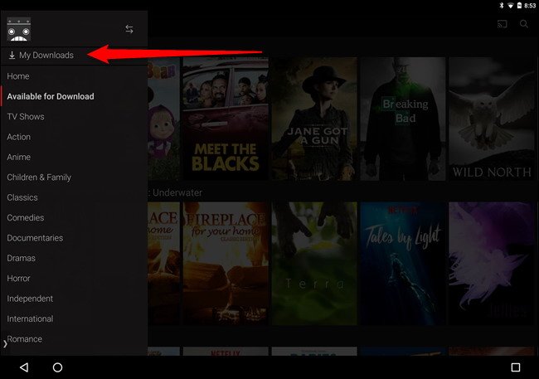Tap the Wi-Fi status icon
Screen dimensions: 539x379
tap(511, 6)
